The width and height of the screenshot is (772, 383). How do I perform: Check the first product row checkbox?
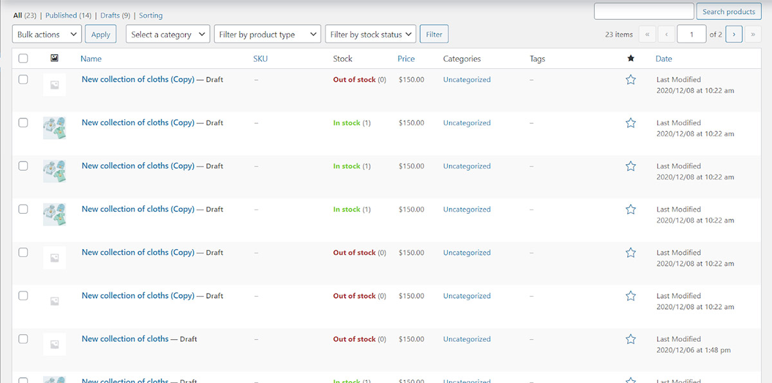click(x=23, y=80)
